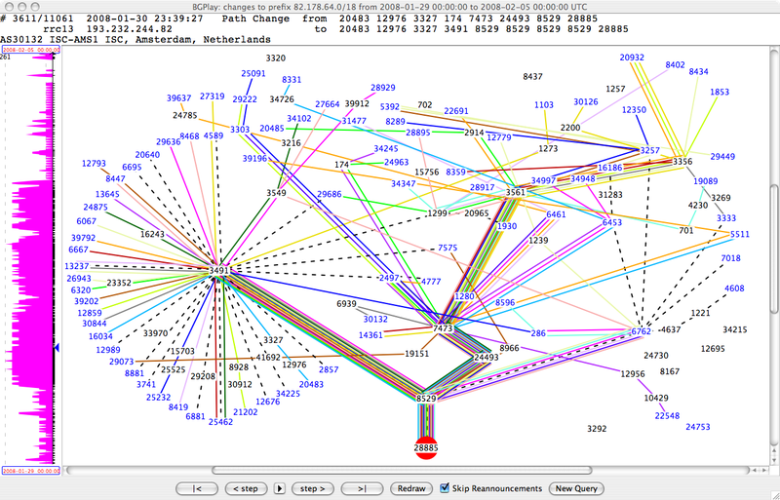Toggle Skip Reannouncements checkbox
The width and height of the screenshot is (780, 500).
pyautogui.click(x=445, y=488)
